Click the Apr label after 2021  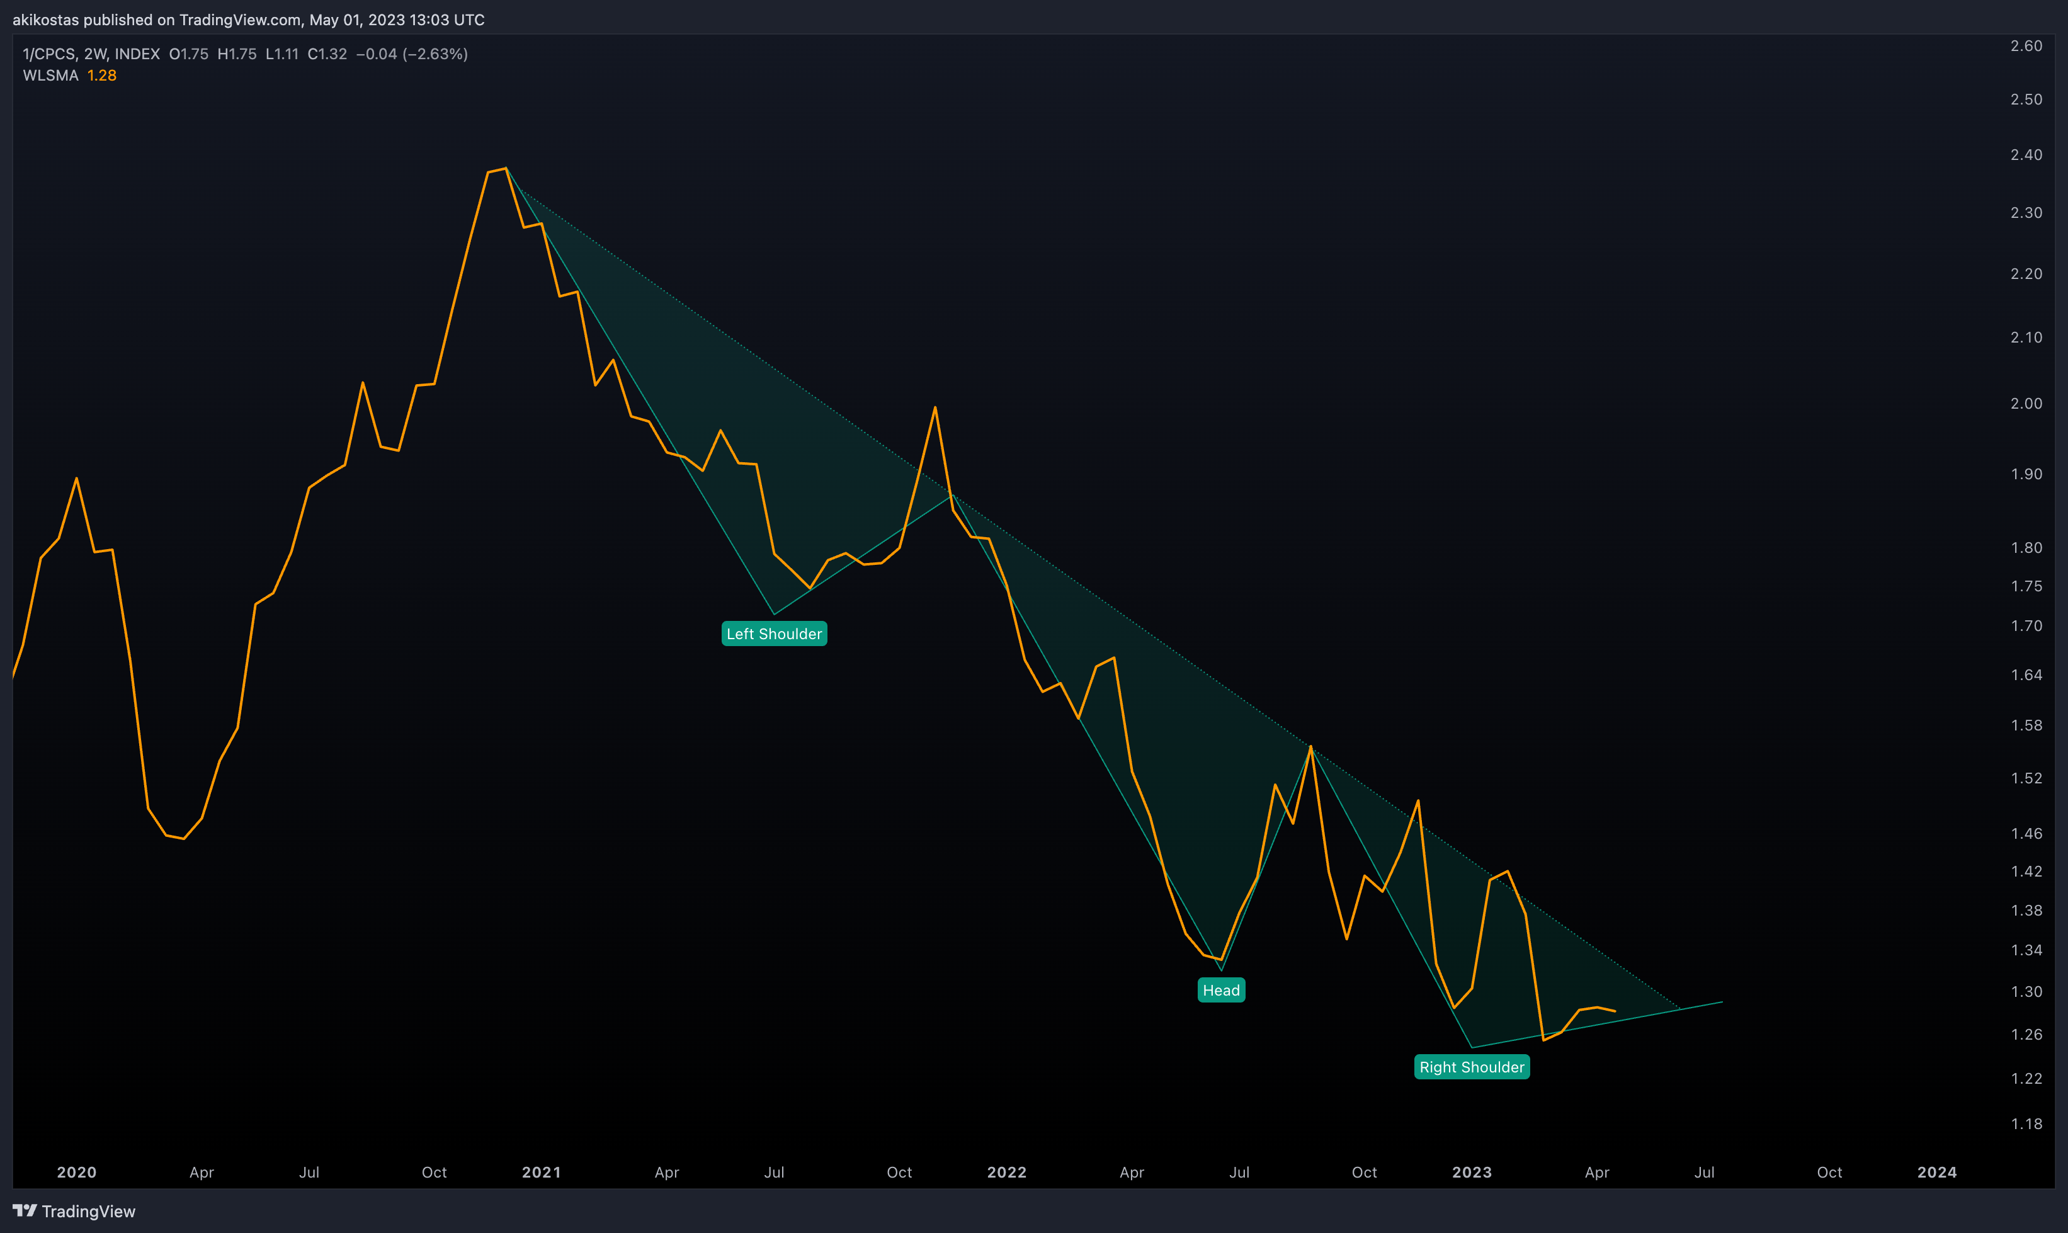[x=667, y=1173]
